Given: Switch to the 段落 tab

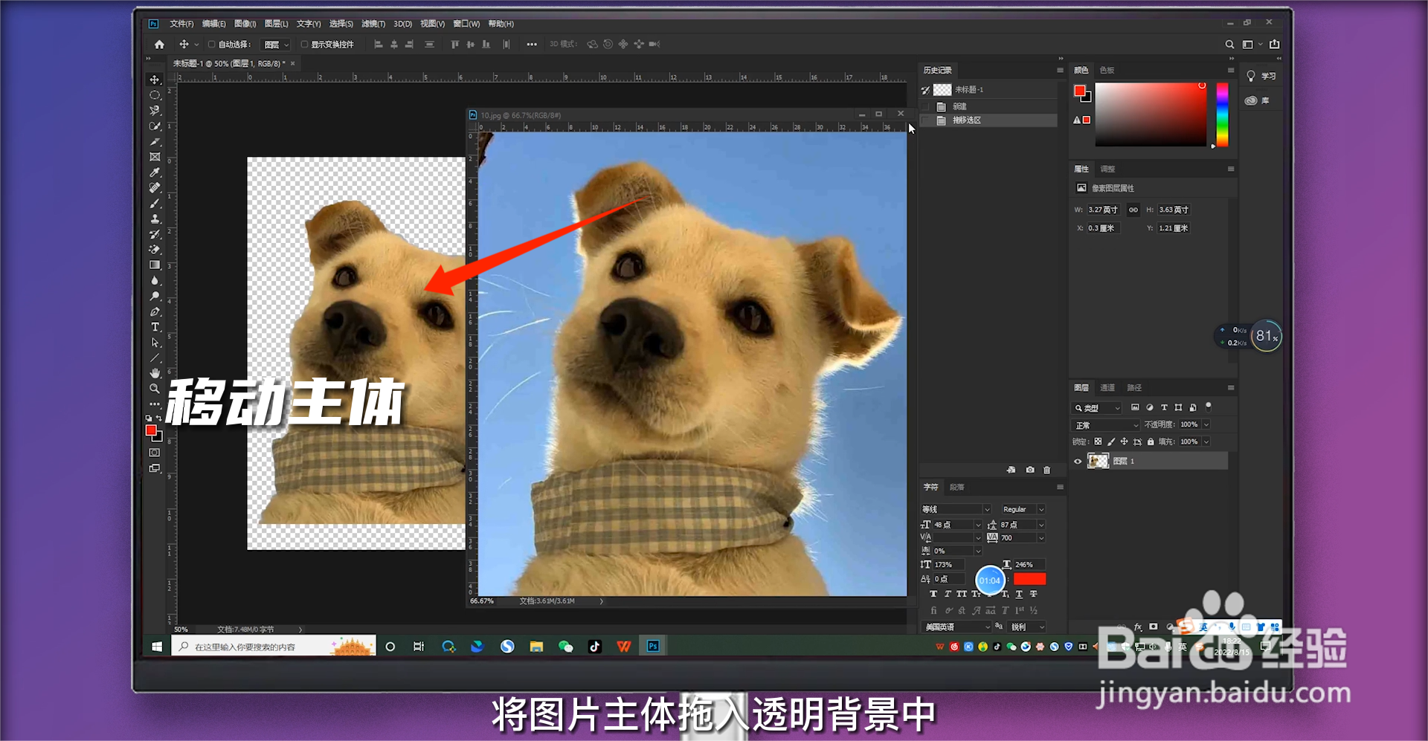Looking at the screenshot, I should coord(957,488).
